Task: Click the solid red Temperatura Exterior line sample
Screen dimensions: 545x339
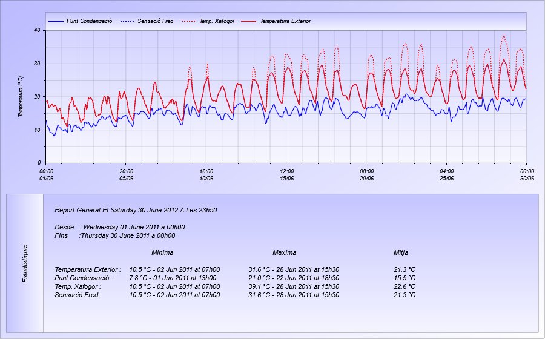Action: tap(249, 21)
